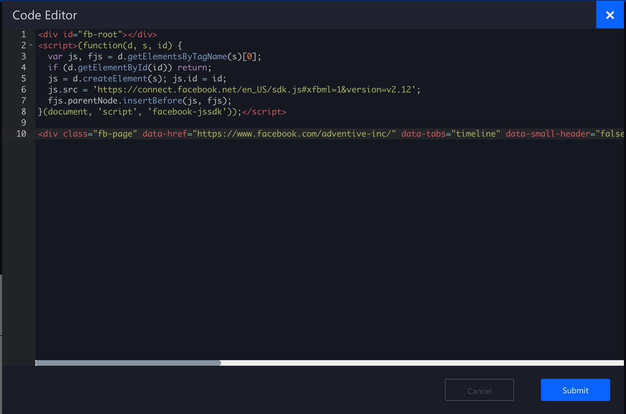The width and height of the screenshot is (626, 414).
Task: Click the horizontal scrollbar thumb
Action: click(128, 363)
